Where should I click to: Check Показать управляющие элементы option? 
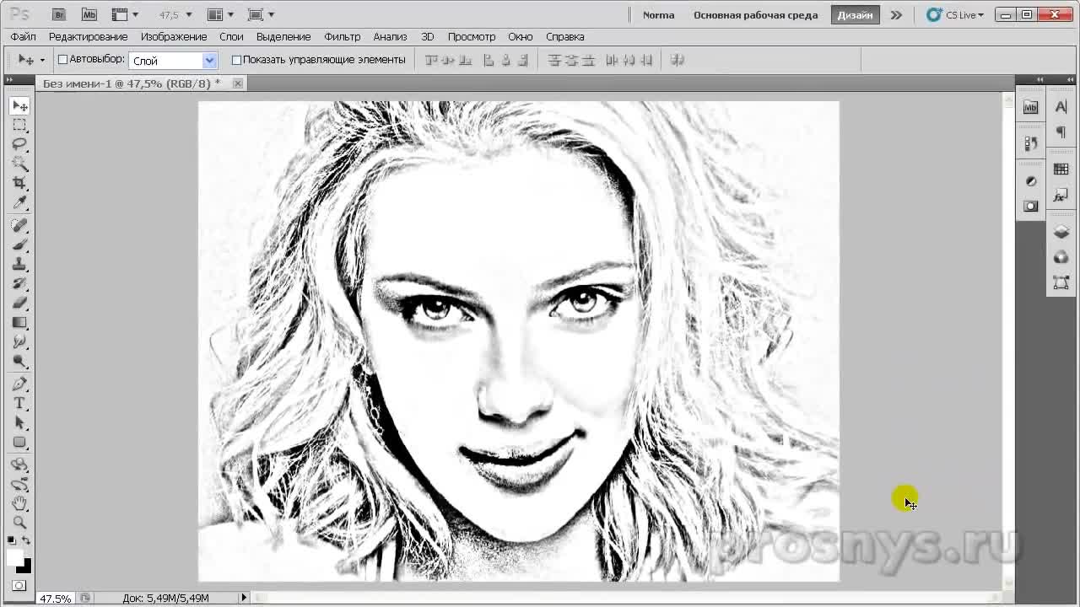(x=236, y=60)
